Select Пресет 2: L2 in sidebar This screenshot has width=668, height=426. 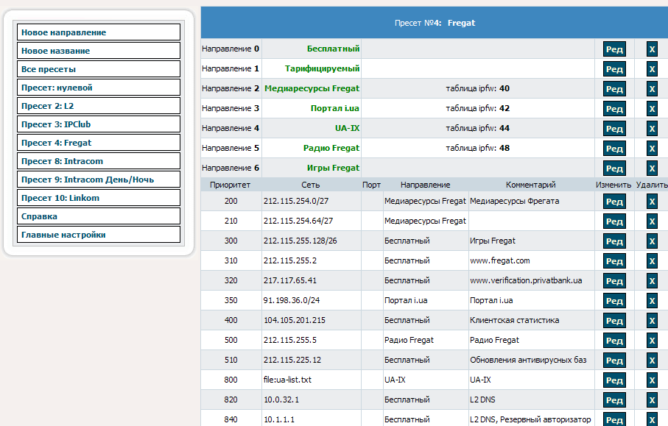99,105
